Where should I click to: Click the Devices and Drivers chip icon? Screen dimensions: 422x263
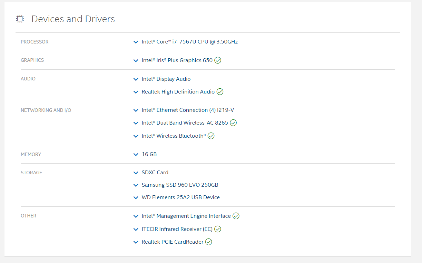(x=20, y=19)
